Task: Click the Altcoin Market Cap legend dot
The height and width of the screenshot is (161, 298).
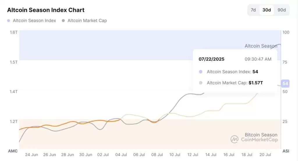Action: pos(63,21)
